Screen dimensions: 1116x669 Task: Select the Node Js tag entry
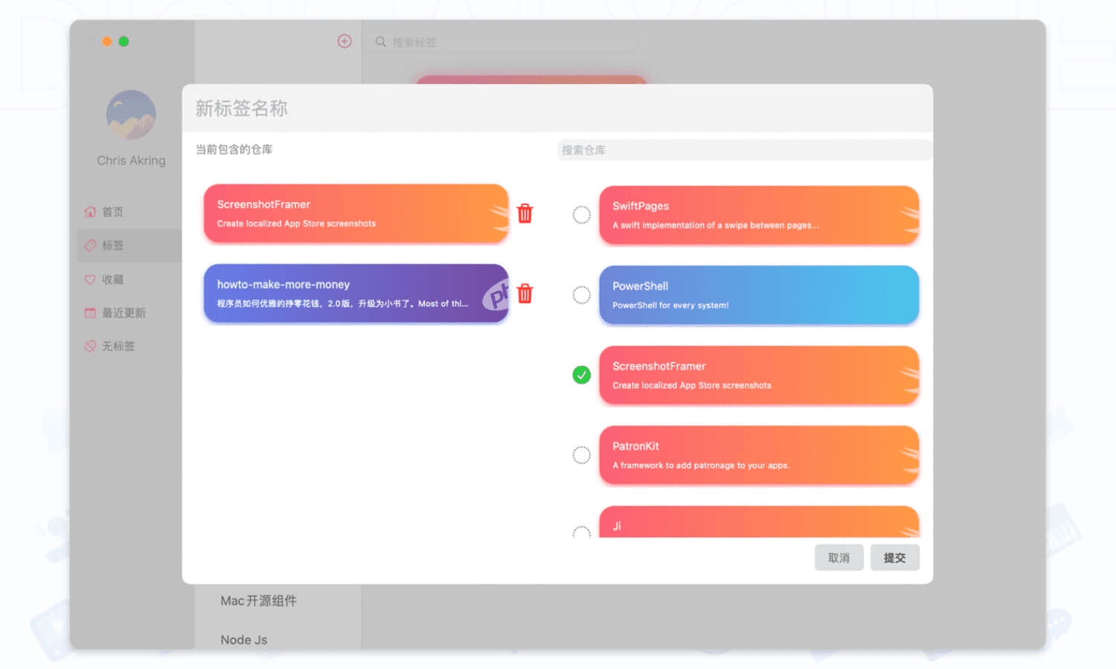[x=244, y=639]
